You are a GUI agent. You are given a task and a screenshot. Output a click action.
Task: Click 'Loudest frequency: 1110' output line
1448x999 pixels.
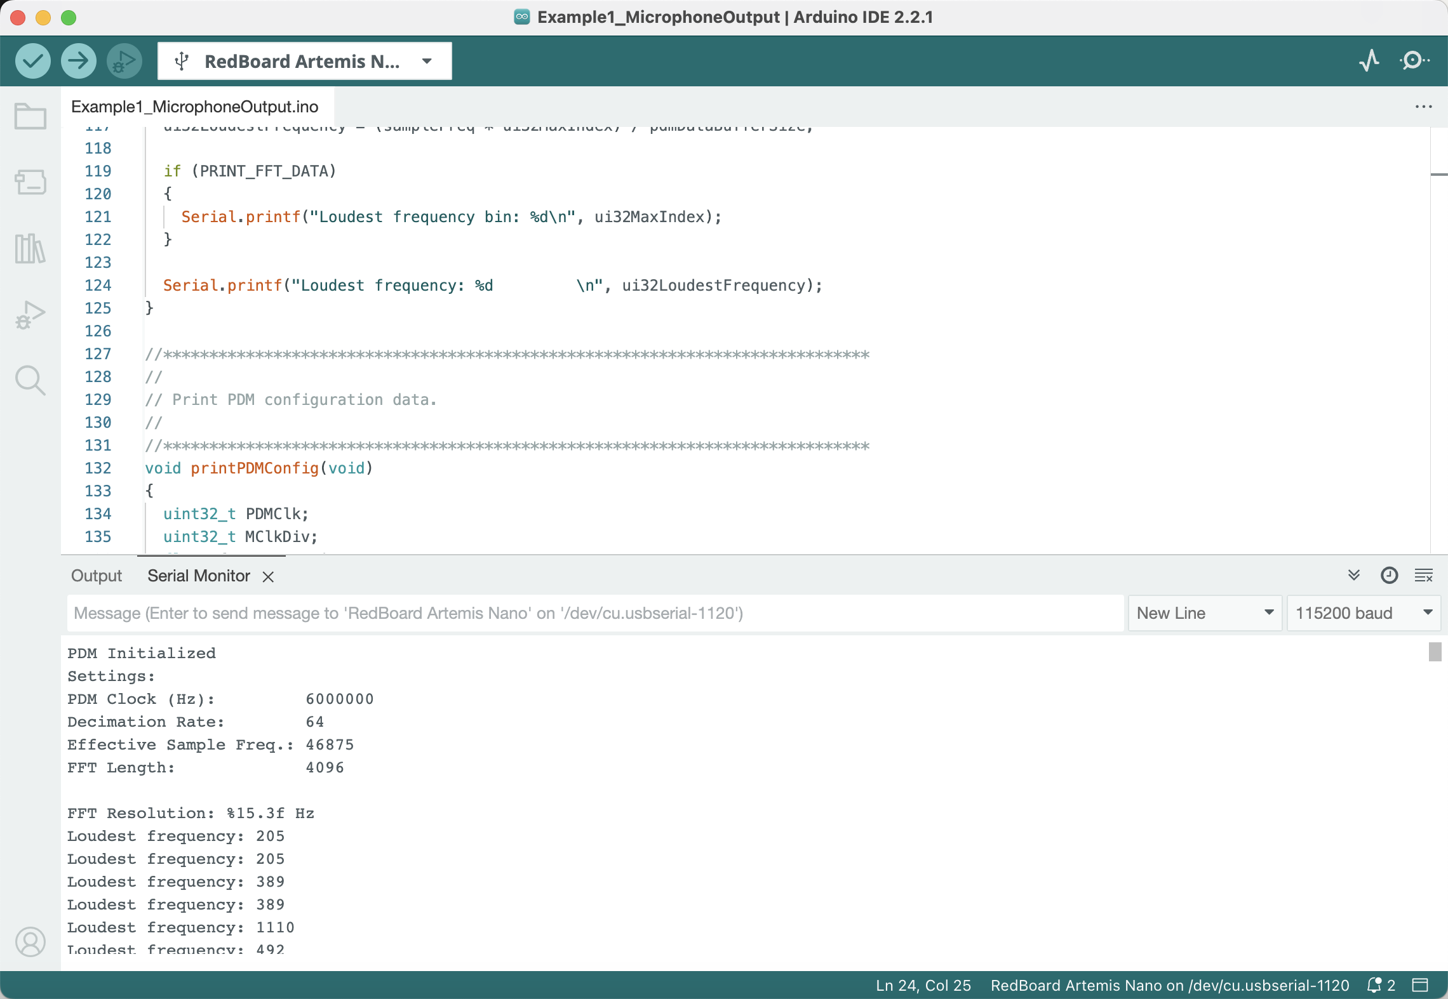181,927
